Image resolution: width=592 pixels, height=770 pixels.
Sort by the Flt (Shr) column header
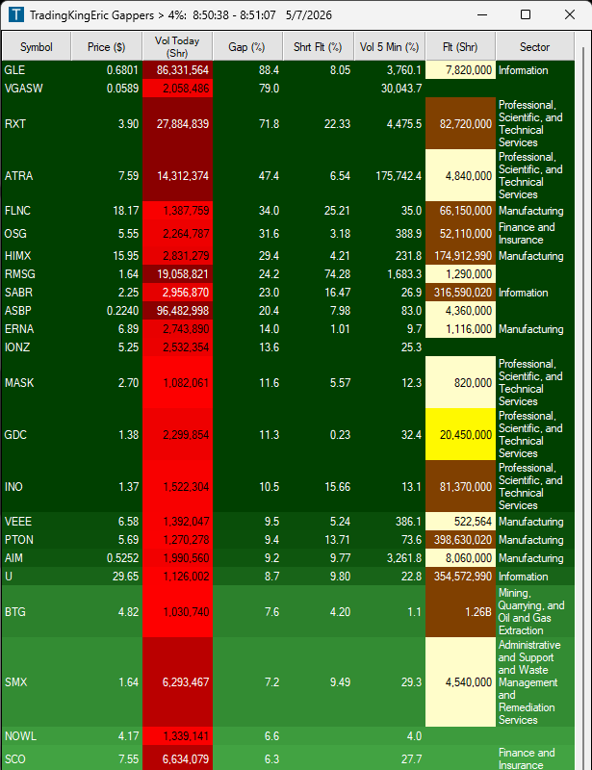coord(460,46)
